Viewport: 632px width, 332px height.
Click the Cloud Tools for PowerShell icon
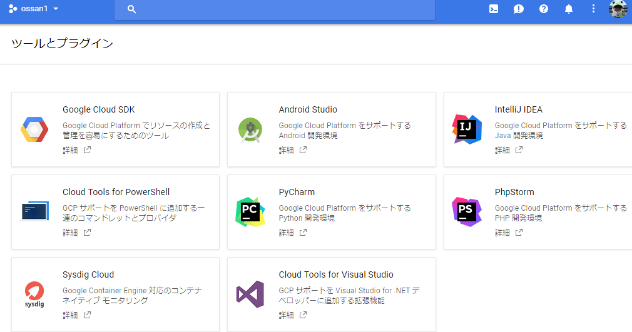[34, 212]
